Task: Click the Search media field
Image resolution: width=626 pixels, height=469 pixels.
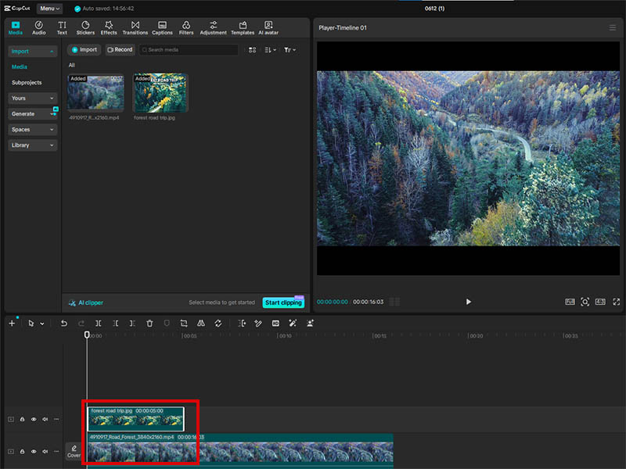Action: click(189, 50)
